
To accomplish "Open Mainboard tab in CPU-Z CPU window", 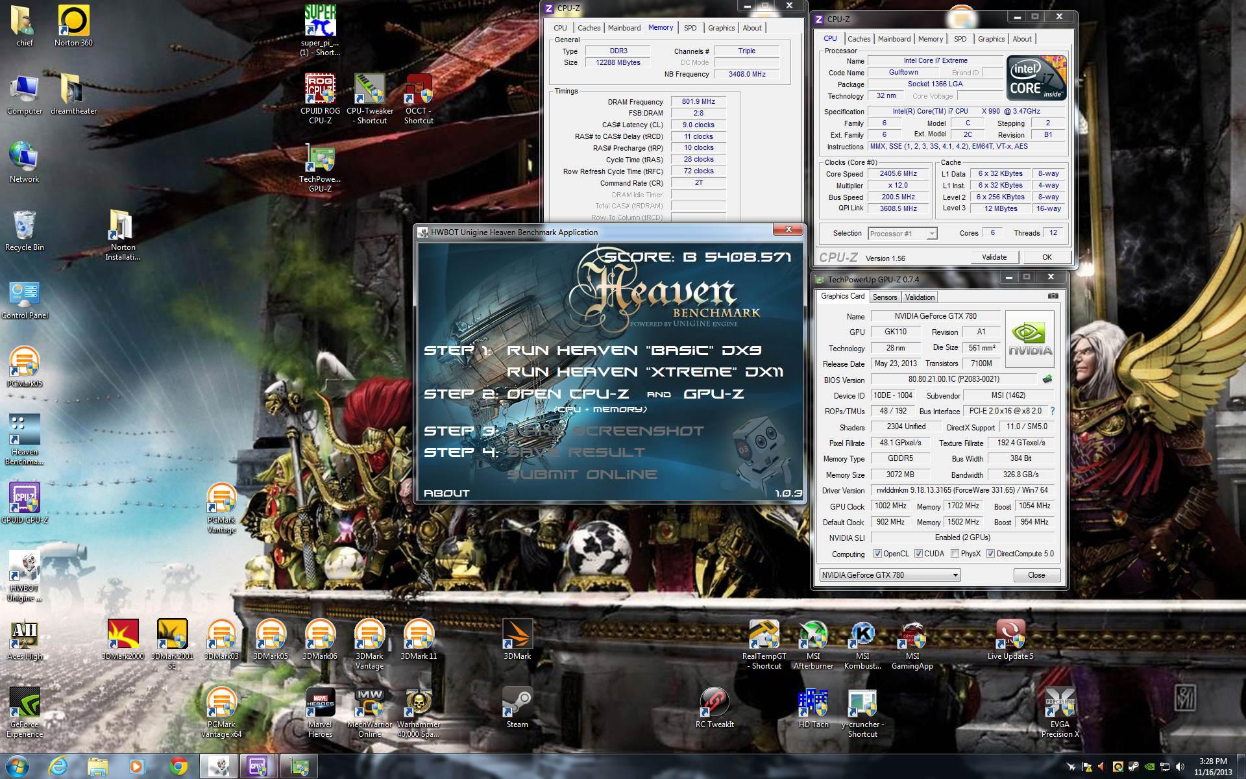I will point(894,39).
